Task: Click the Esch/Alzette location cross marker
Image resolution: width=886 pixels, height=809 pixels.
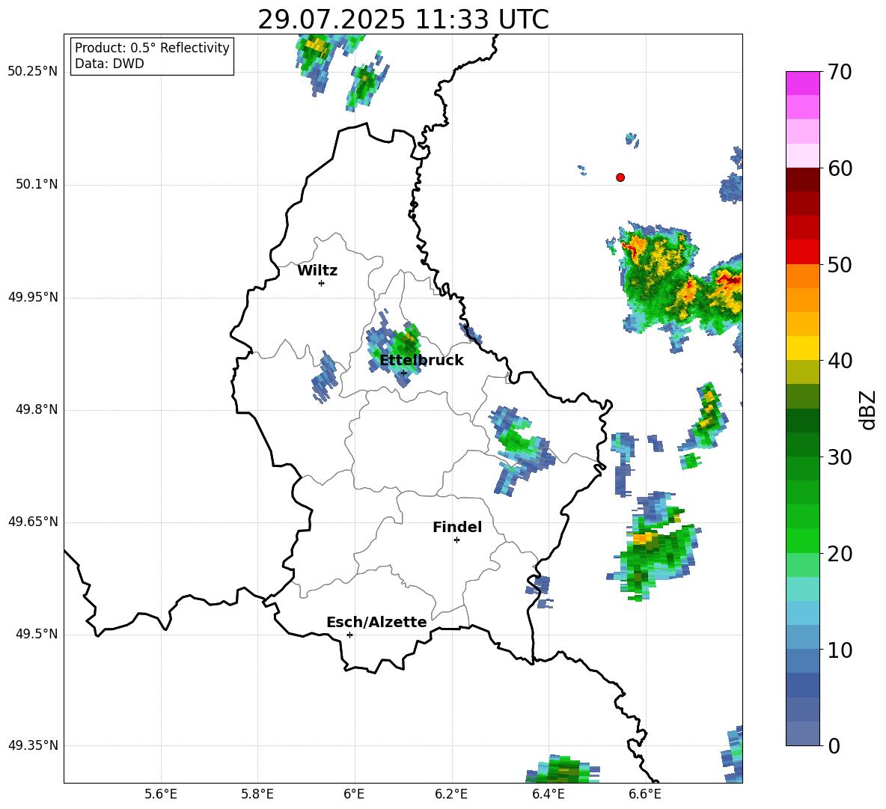Action: tap(349, 635)
